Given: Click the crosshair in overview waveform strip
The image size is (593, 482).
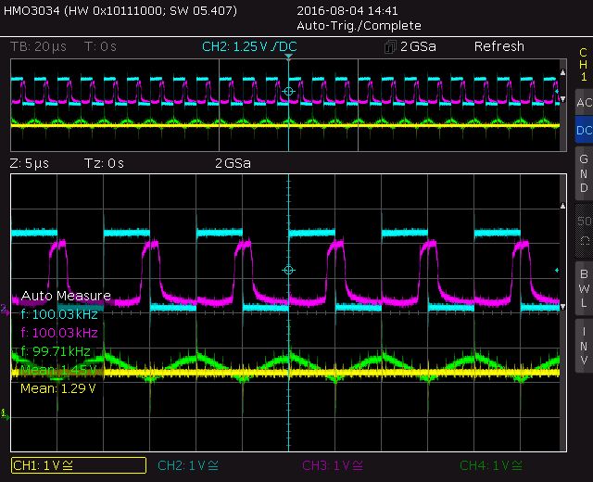Looking at the screenshot, I should pos(288,92).
